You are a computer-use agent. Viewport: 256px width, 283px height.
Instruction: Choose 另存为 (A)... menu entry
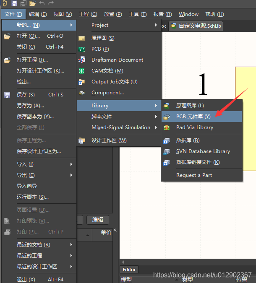click(x=39, y=106)
